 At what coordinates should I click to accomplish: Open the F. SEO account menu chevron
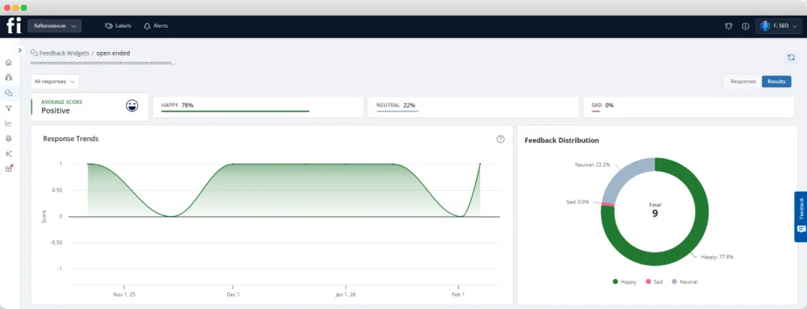coord(795,26)
